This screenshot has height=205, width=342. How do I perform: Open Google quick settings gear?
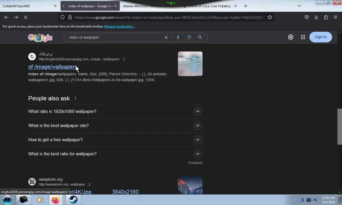click(291, 37)
